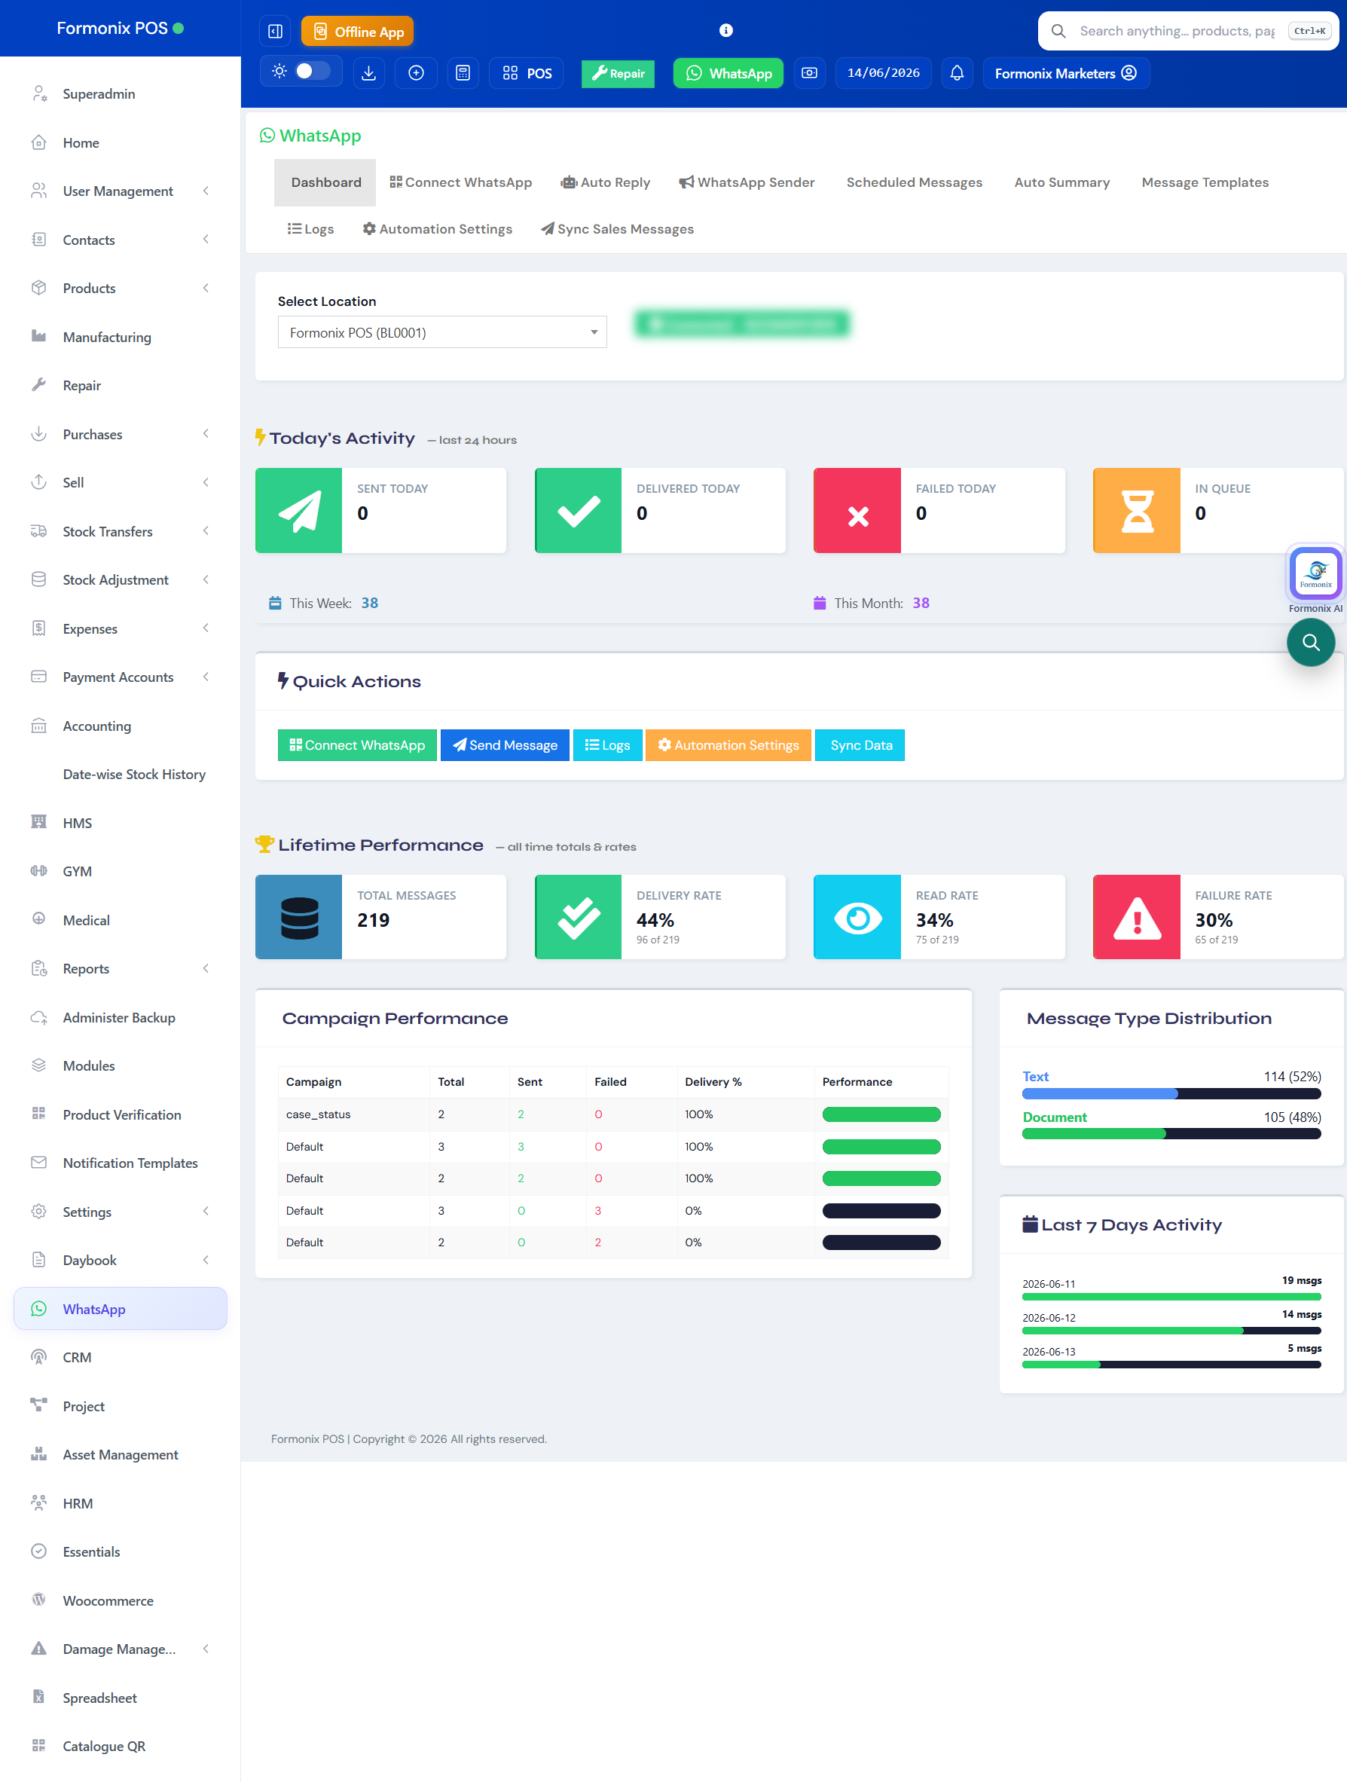The height and width of the screenshot is (1782, 1347).
Task: Click Delivery Rate double-check icon
Action: (x=579, y=917)
